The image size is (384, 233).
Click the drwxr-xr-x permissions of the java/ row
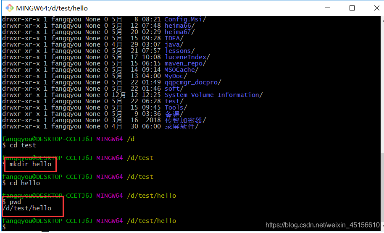click(x=21, y=45)
